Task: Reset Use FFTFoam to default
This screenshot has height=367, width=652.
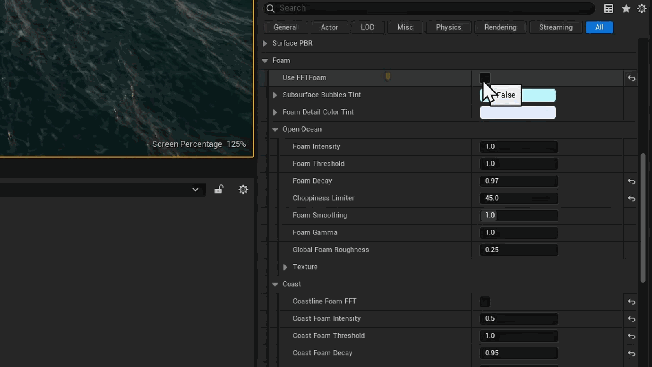Action: pos(631,78)
